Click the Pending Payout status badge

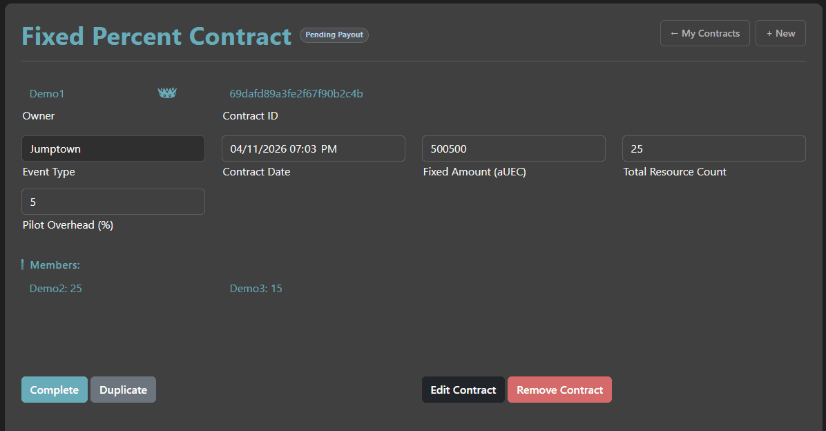coord(334,35)
